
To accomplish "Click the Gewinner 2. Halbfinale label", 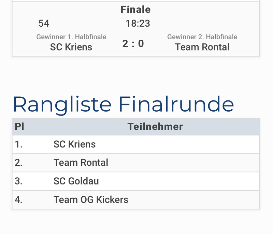I will 202,37.
